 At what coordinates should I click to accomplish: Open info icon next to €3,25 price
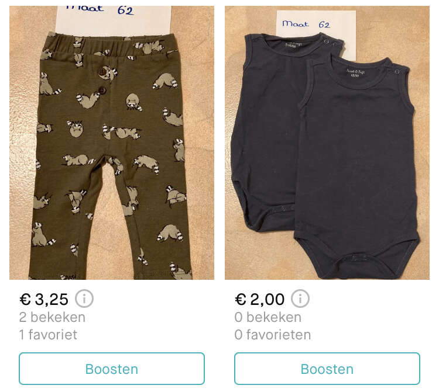[x=84, y=299]
